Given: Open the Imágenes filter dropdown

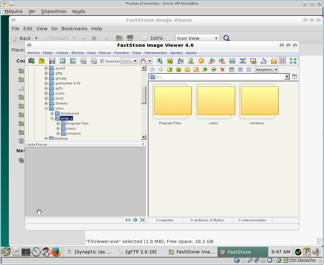Looking at the screenshot, I should (x=266, y=69).
